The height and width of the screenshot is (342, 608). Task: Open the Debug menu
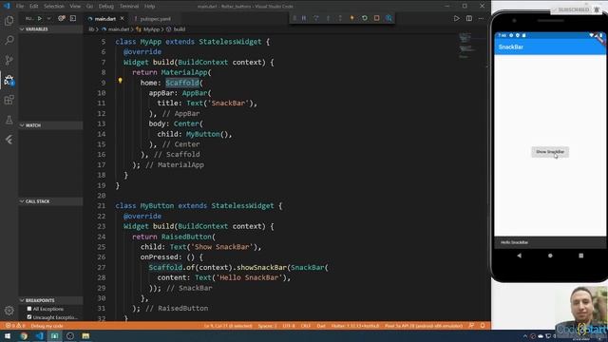coord(105,7)
